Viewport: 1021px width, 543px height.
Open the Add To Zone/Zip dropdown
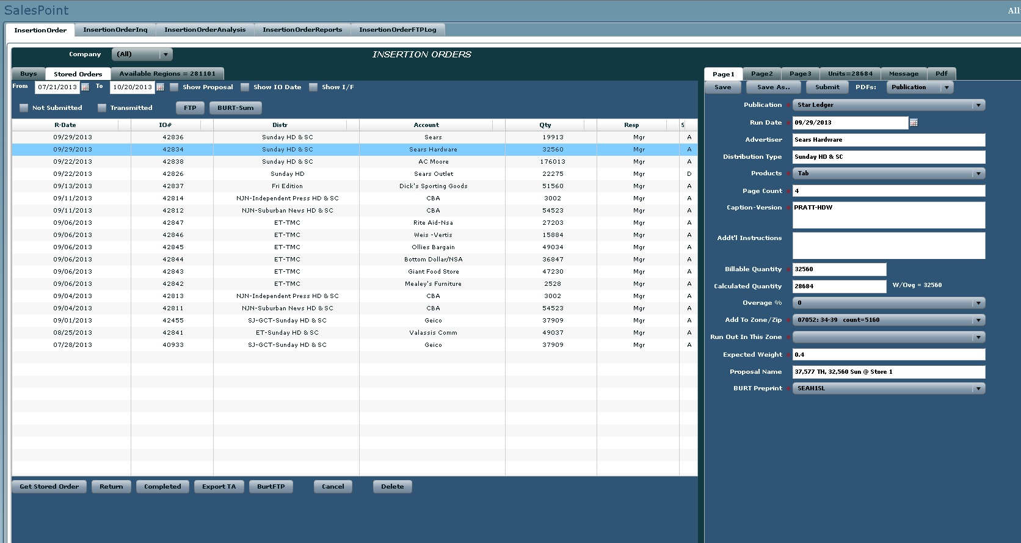[x=888, y=320]
